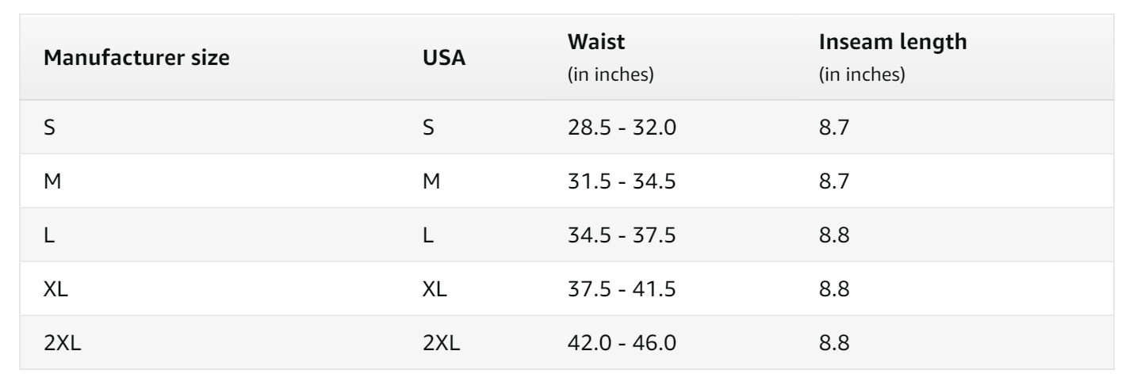Click the inseam value for size S
The width and height of the screenshot is (1137, 389).
[x=833, y=128]
